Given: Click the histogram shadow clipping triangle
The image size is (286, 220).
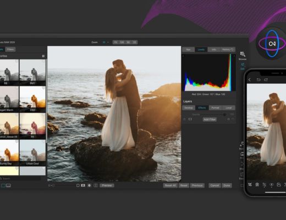Looking at the screenshot, I should pos(183,56).
